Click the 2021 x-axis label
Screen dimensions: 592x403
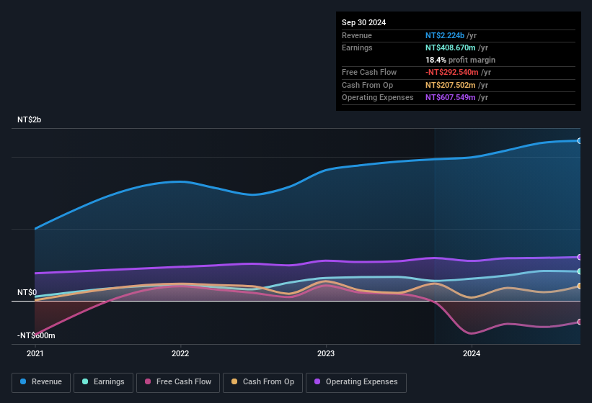click(35, 353)
